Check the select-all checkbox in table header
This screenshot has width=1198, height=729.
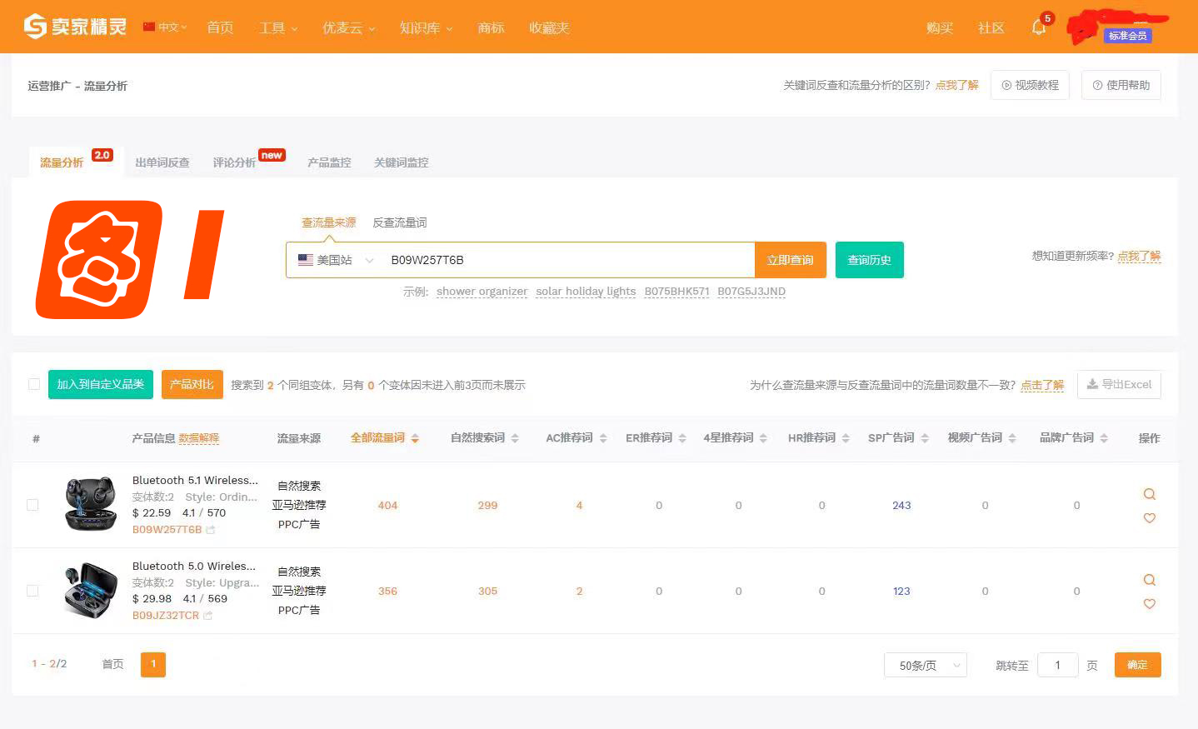[x=34, y=384]
